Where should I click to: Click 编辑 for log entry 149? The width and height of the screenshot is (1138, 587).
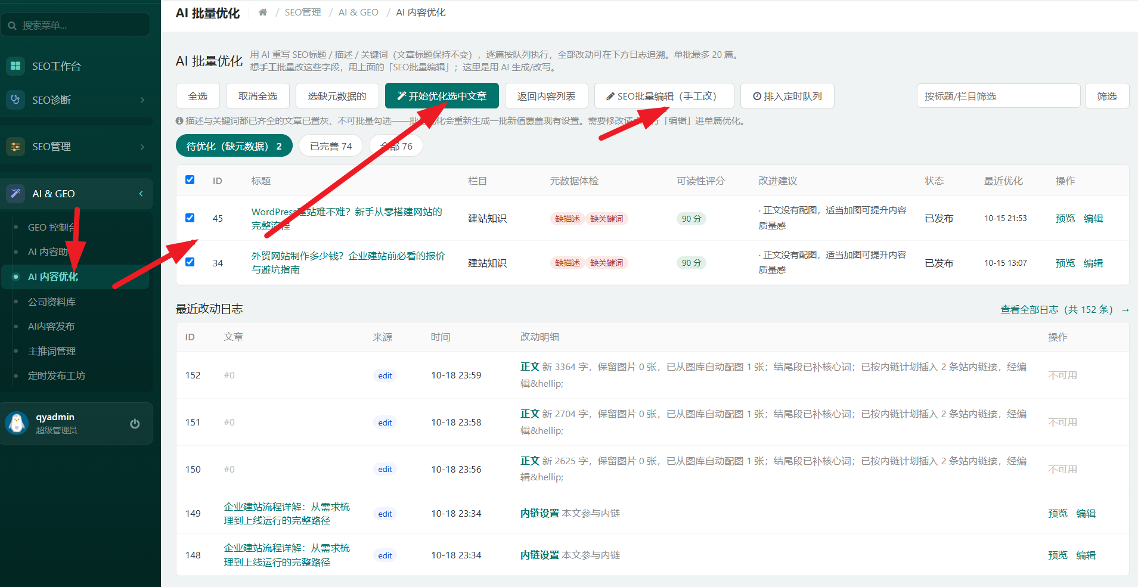pos(1086,513)
